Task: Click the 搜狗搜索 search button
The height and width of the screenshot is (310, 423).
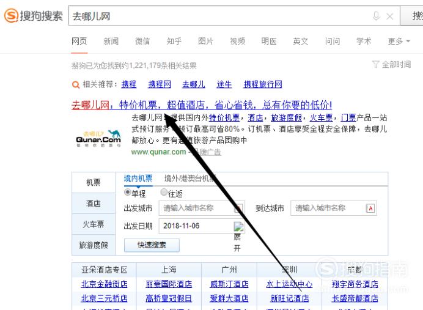Action: click(411, 16)
